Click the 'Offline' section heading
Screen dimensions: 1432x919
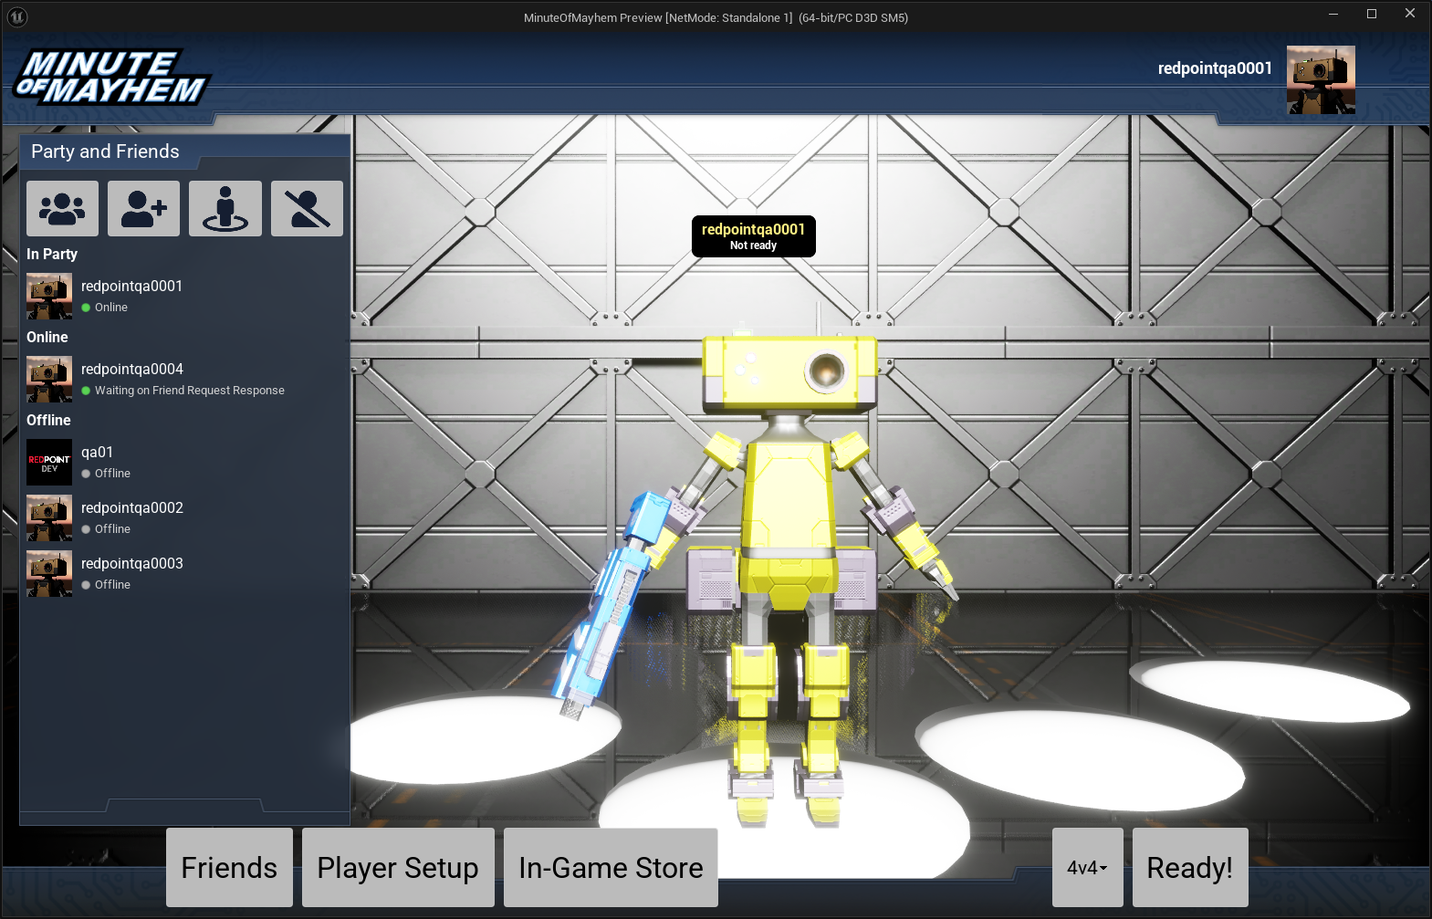[48, 420]
